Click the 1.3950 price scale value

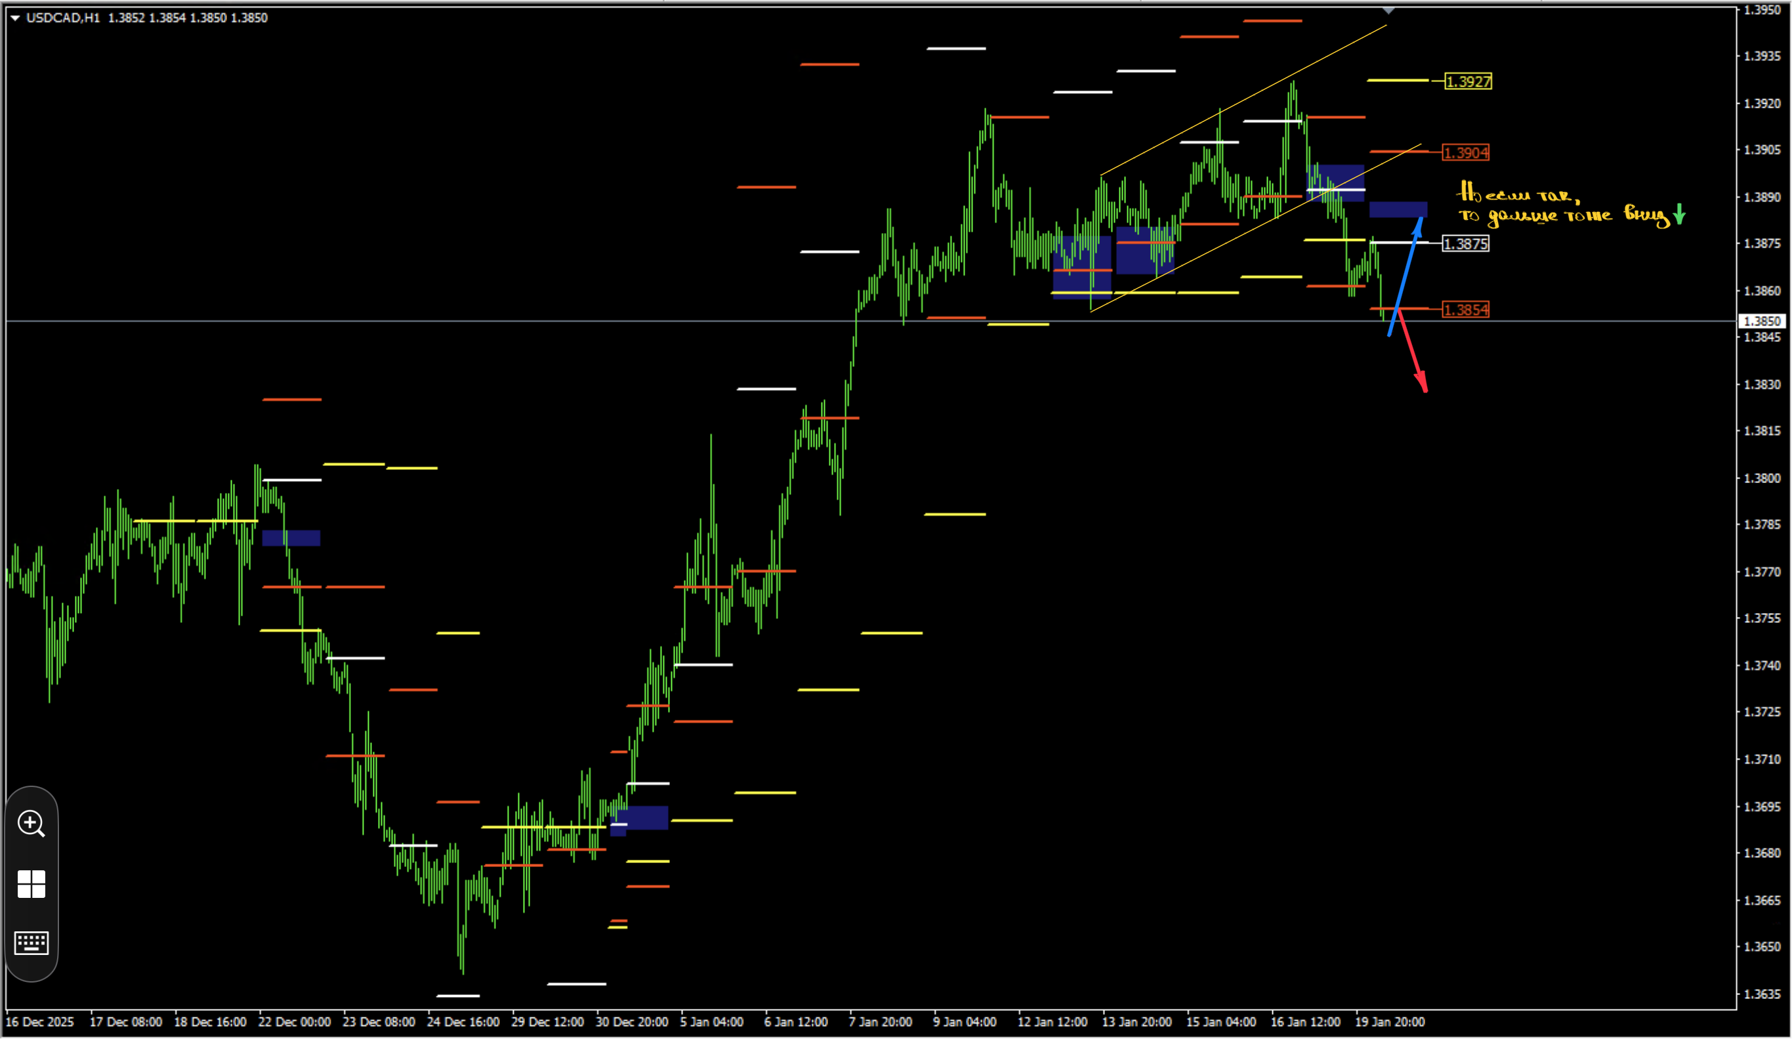(1762, 10)
